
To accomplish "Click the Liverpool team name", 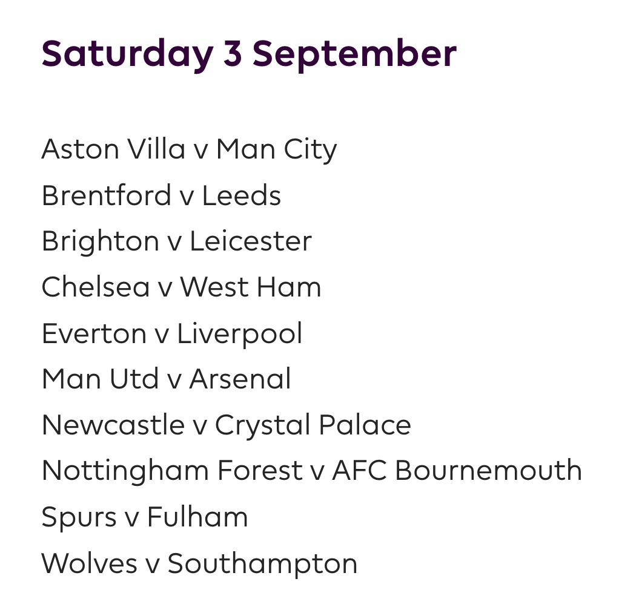I will click(x=240, y=333).
